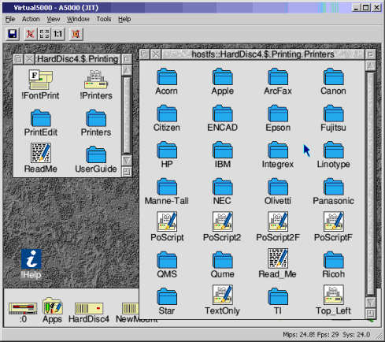Viewport: 385px width, 342px height.
Task: Open the Tools menu
Action: tap(104, 19)
